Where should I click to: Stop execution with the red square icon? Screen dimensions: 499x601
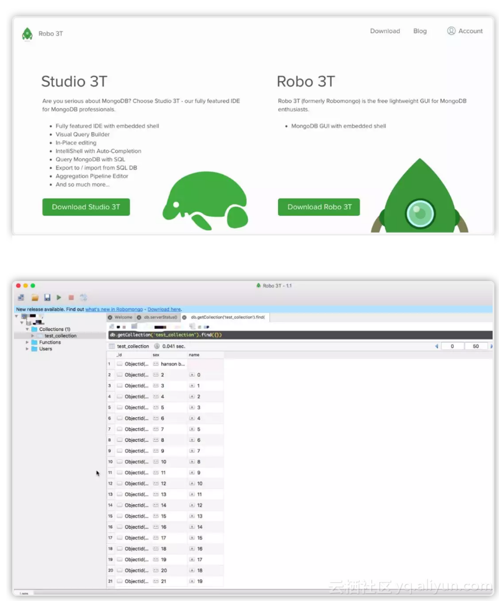[71, 297]
